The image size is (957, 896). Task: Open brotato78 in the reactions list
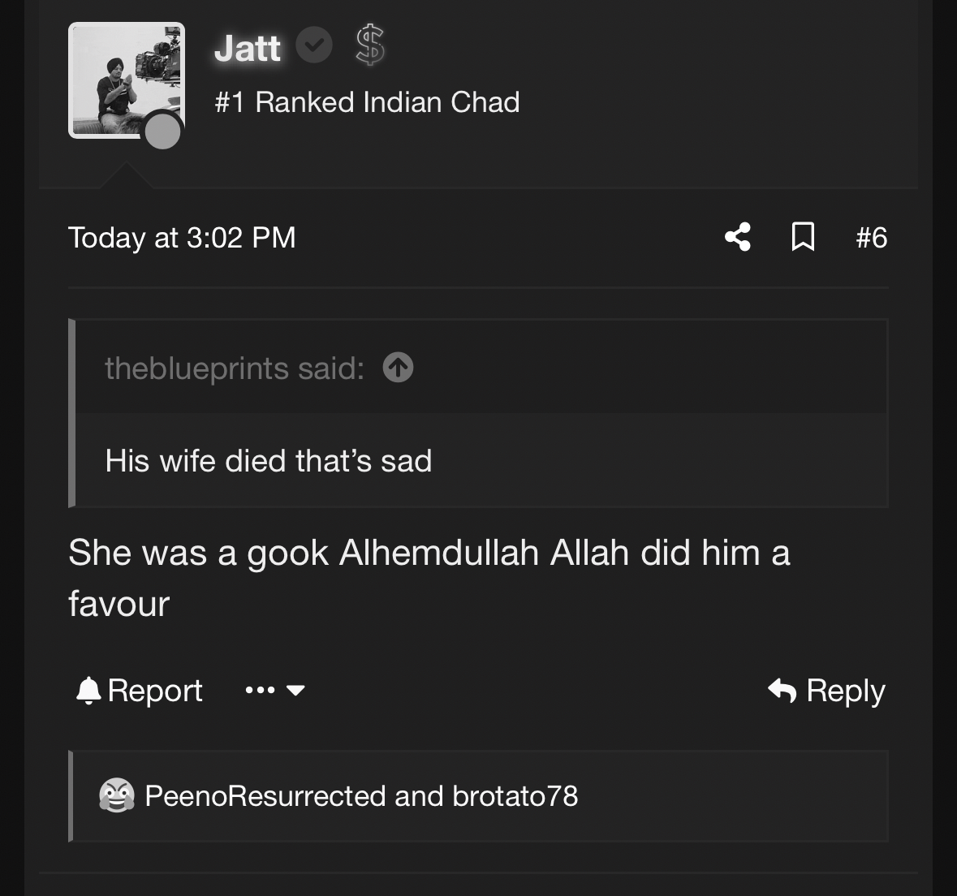click(x=515, y=796)
